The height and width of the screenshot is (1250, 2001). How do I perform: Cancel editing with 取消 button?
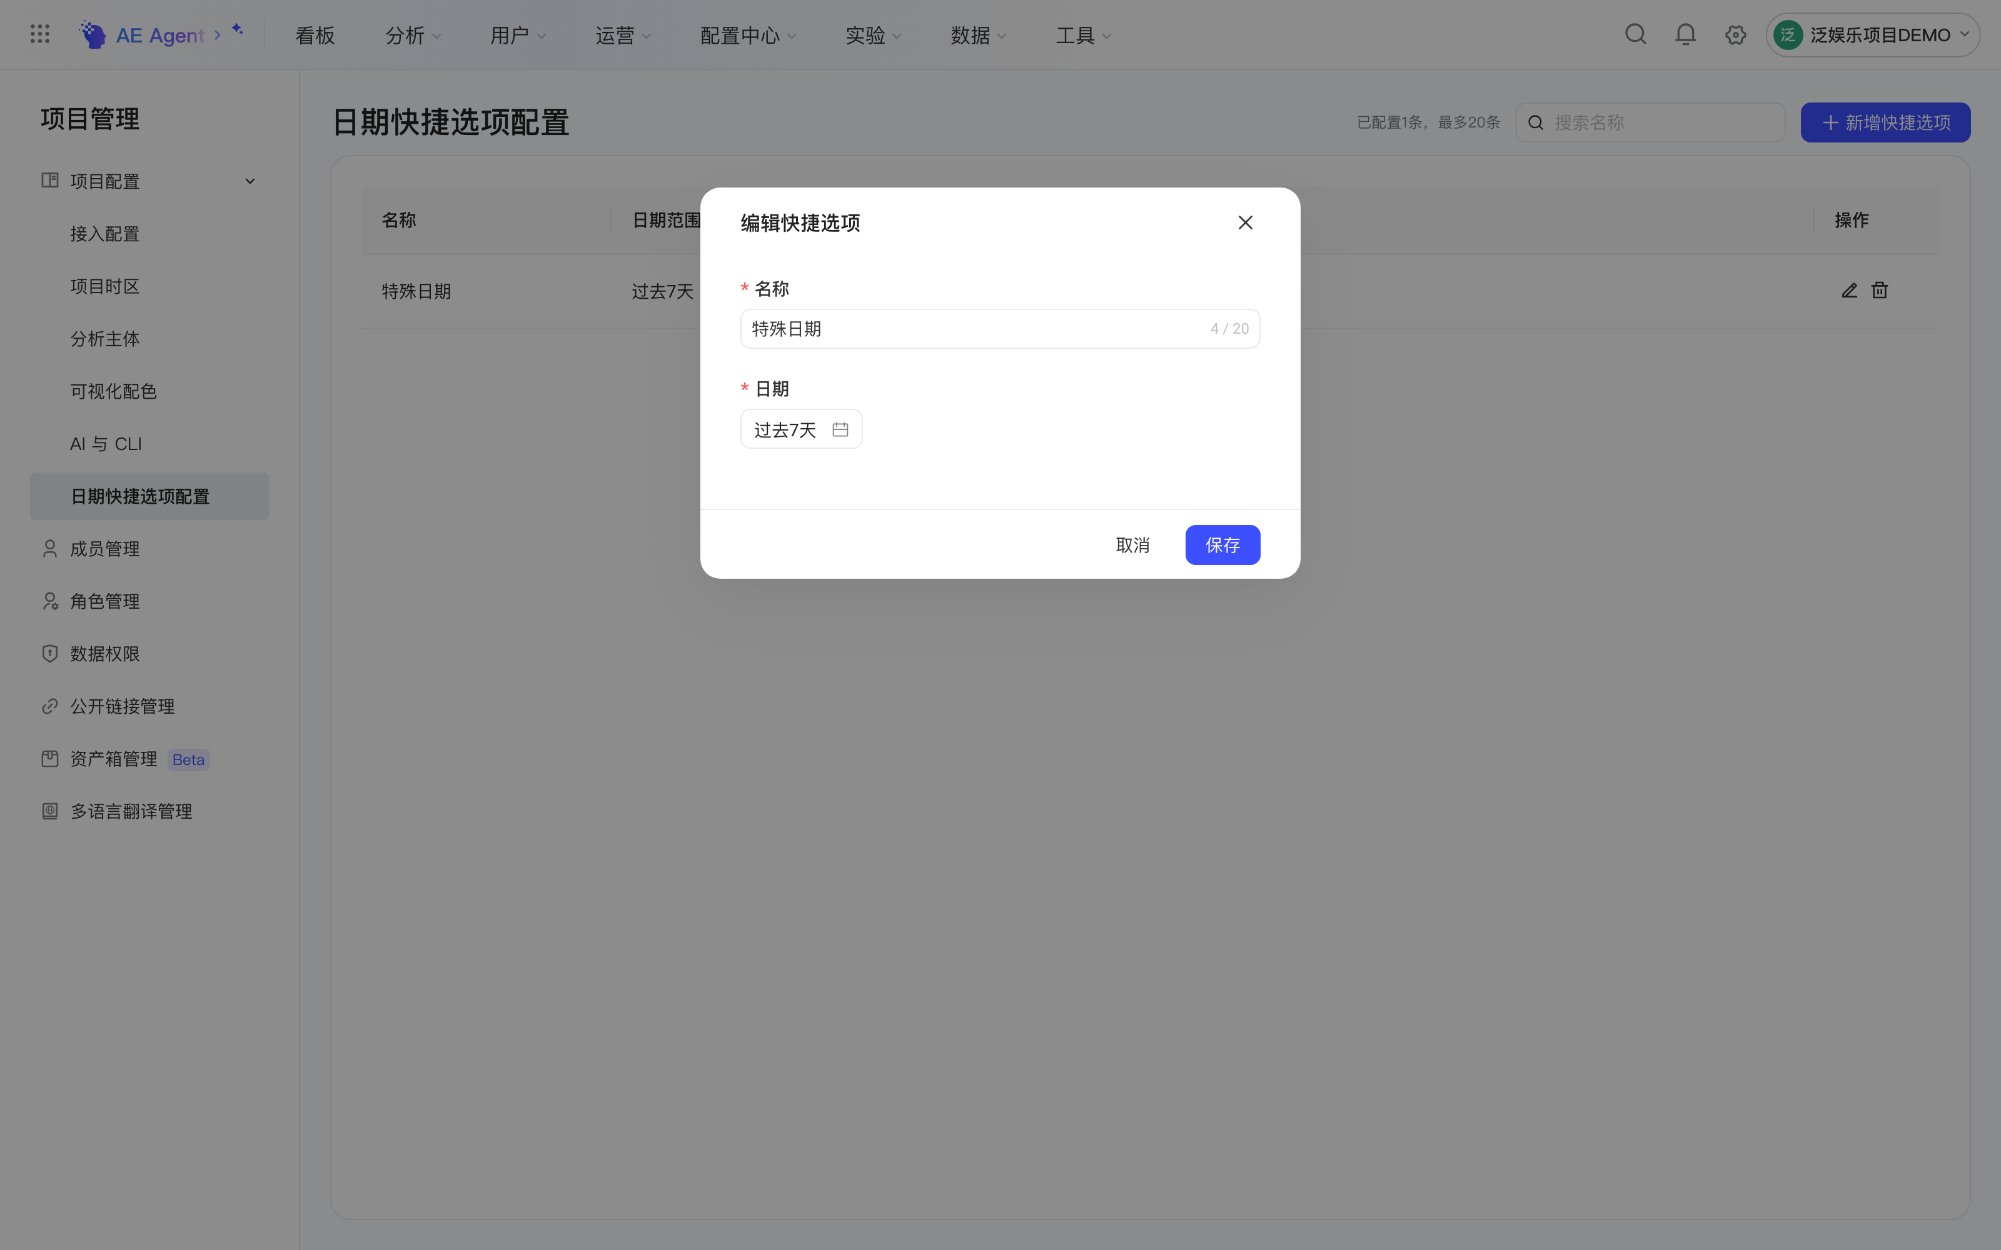[1132, 545]
